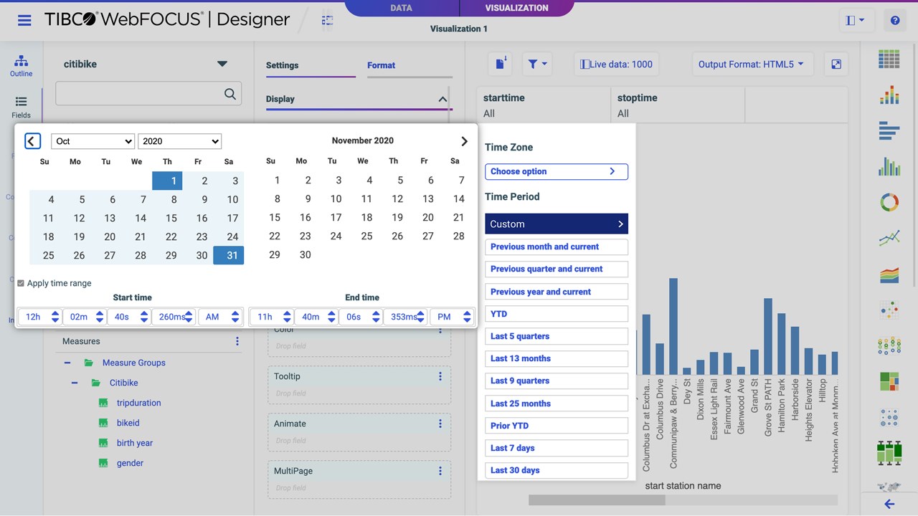Click the start time hours stepper

[55, 317]
